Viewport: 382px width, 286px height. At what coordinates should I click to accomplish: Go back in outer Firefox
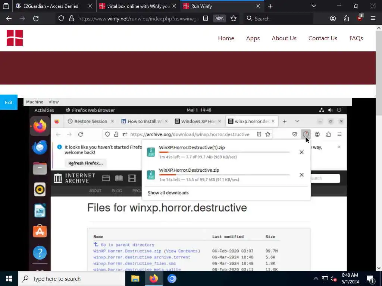pos(9,19)
